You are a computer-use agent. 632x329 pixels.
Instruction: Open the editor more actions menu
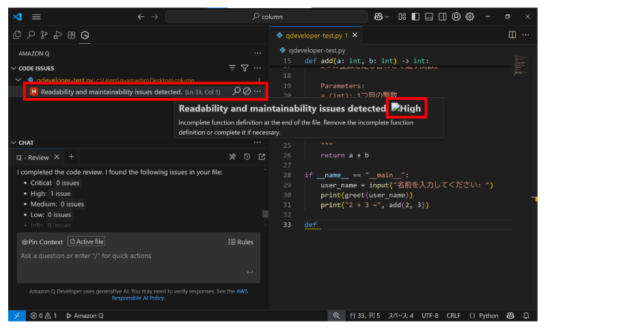tap(525, 35)
